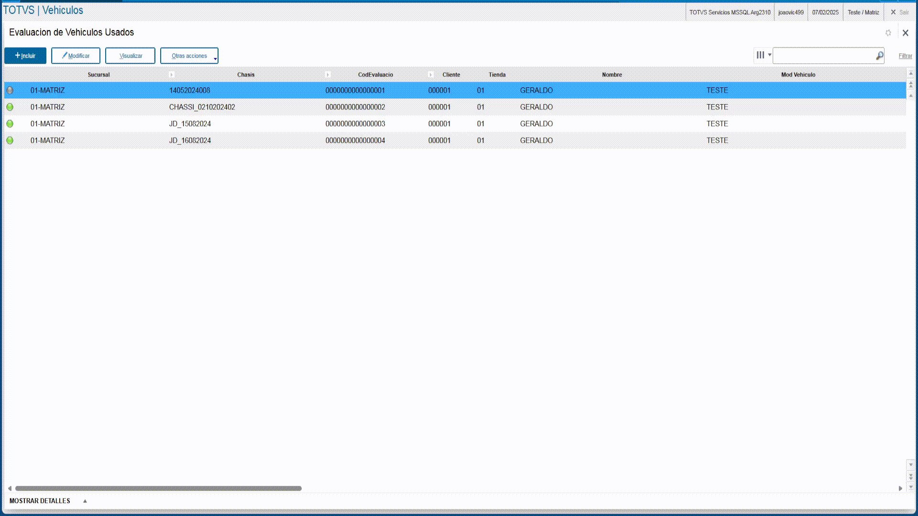Click the Incluir button

click(25, 56)
